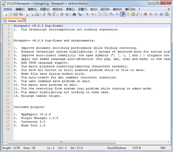173x152 pixels.
Task: Click the Redo arrow icon
Action: click(67, 14)
